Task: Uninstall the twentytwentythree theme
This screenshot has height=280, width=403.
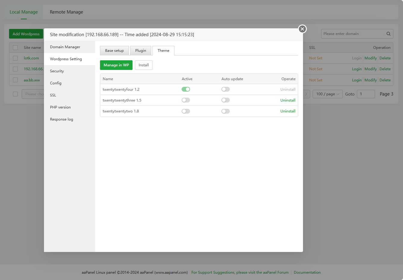Action: click(288, 100)
